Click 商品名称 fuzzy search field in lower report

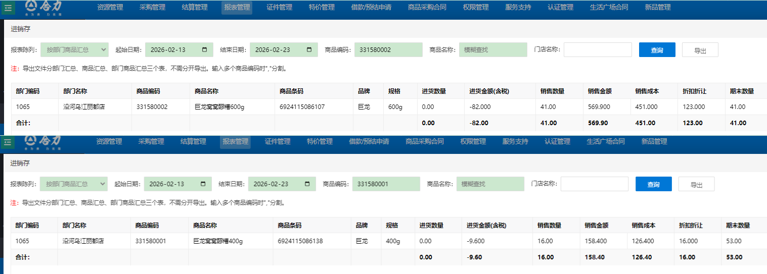pos(489,184)
